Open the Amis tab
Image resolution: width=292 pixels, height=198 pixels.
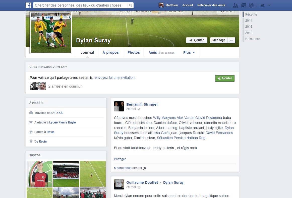(x=161, y=52)
